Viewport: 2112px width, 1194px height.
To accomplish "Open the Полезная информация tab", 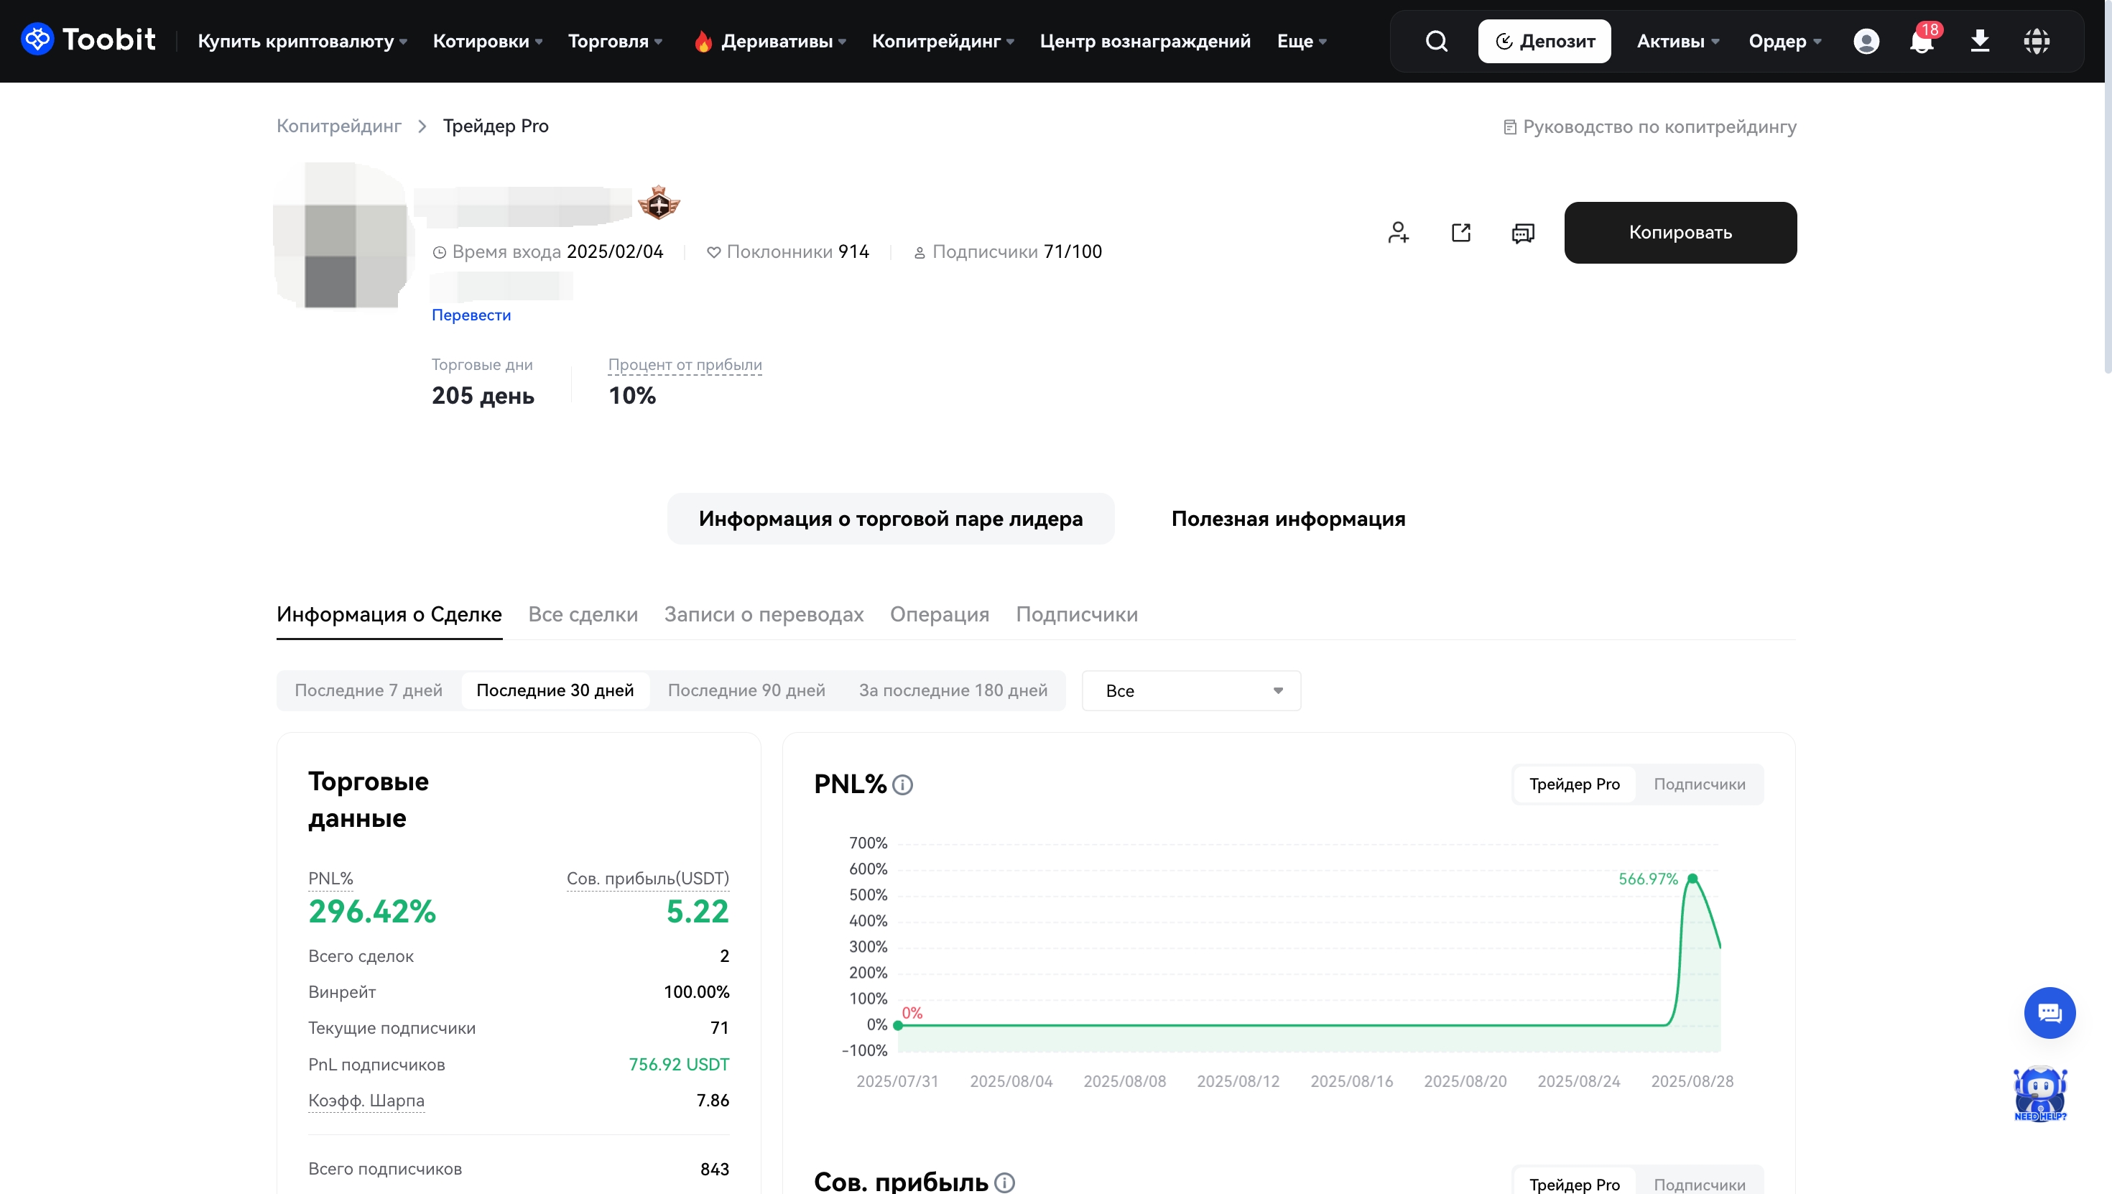I will tap(1287, 518).
